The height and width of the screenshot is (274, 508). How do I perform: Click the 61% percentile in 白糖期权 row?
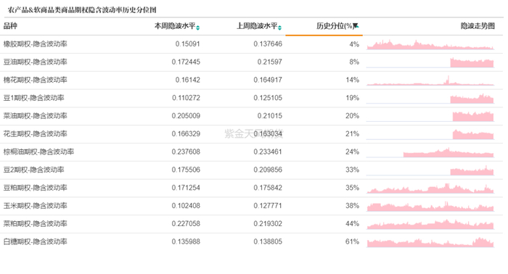[x=352, y=241]
